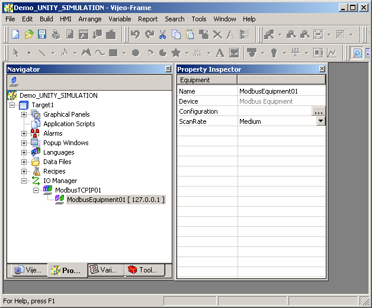Select the Star shape tool
The image size is (372, 308).
point(176,53)
